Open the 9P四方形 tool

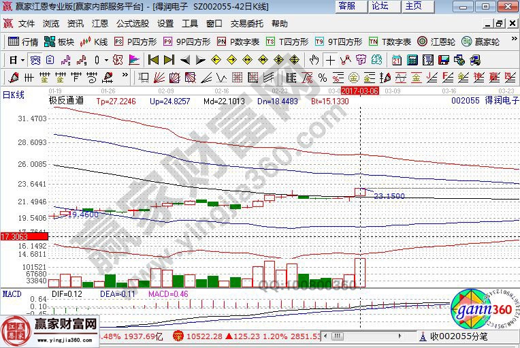tap(186, 42)
